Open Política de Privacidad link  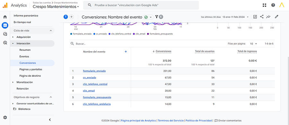pos(199,121)
